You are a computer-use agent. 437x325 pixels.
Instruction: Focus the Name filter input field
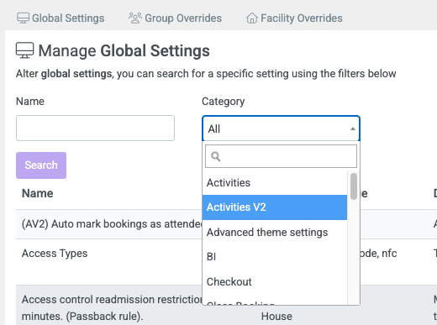(x=95, y=128)
